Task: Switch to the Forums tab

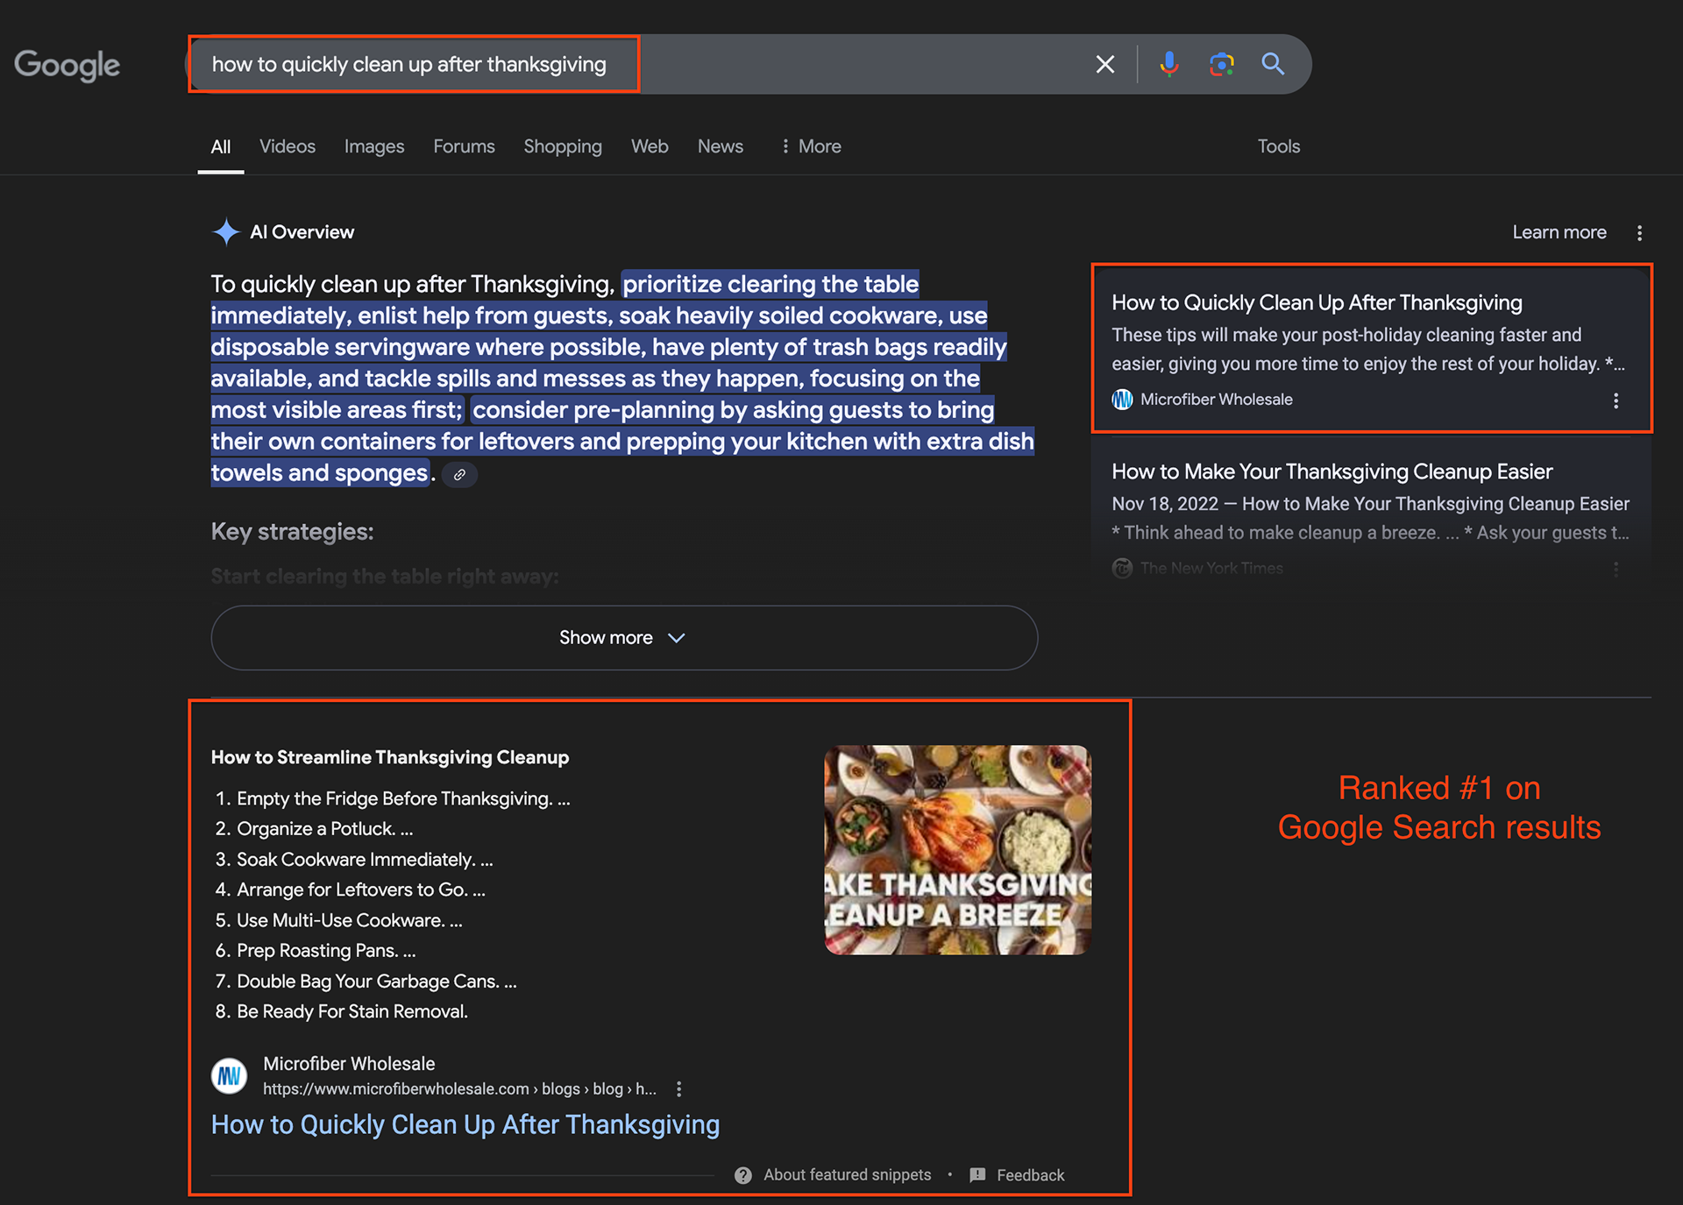Action: coord(464,146)
